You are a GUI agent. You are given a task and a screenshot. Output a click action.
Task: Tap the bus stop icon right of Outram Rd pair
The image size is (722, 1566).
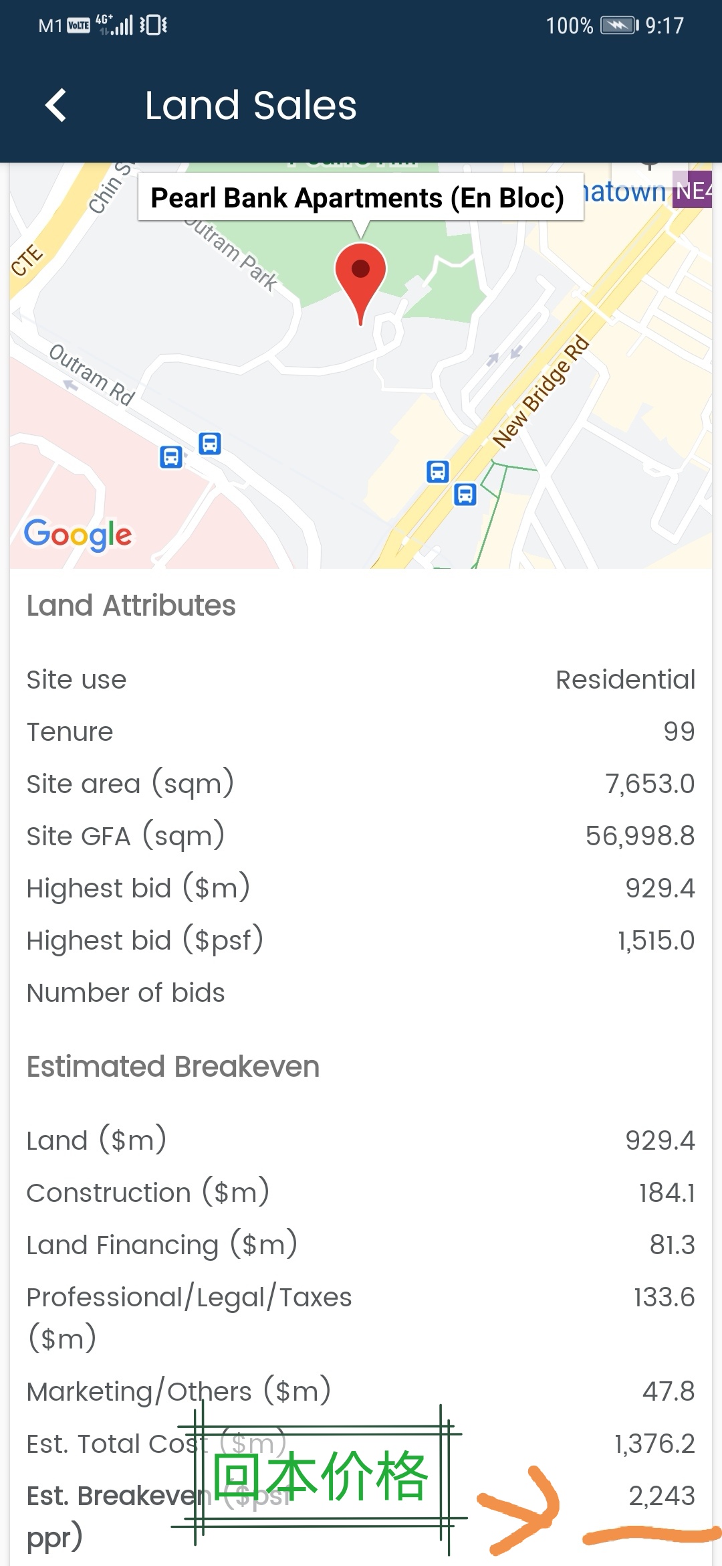pyautogui.click(x=210, y=443)
